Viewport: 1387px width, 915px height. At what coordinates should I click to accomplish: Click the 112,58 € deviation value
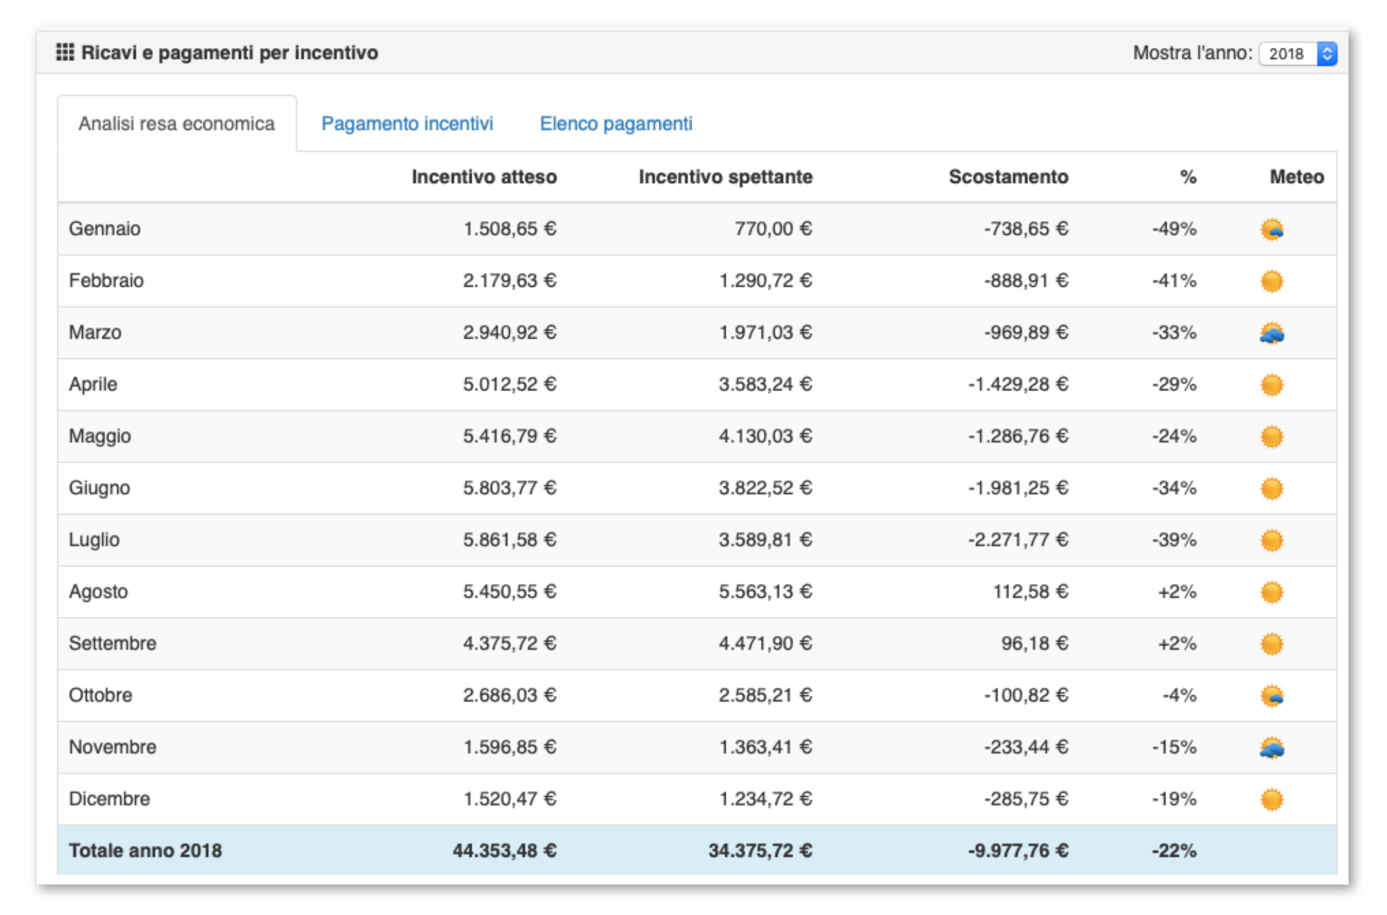pyautogui.click(x=1031, y=591)
